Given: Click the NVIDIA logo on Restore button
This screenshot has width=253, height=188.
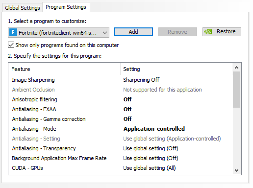Looking at the screenshot, I should coord(208,32).
